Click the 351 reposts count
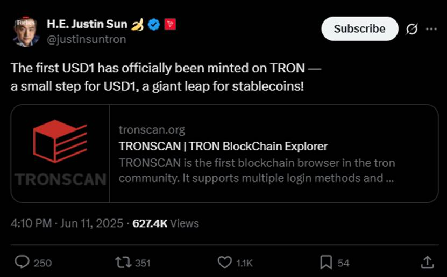Screen dimensions: 447x277 tap(143, 263)
